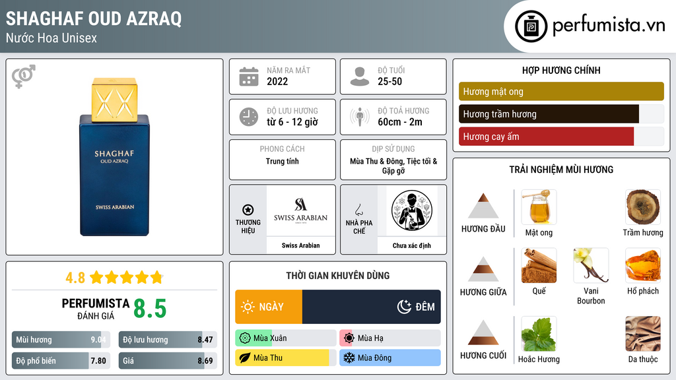
Task: Select the Hổ phách amber image
Action: click(x=643, y=265)
